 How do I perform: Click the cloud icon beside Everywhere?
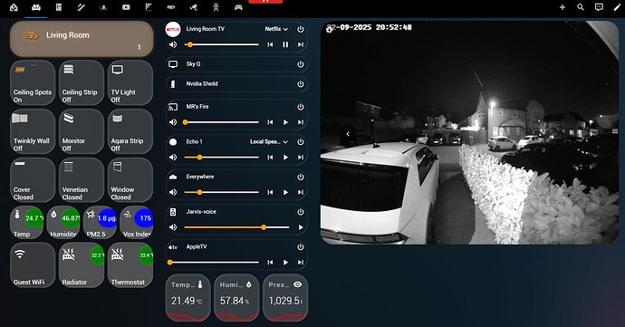tap(173, 177)
